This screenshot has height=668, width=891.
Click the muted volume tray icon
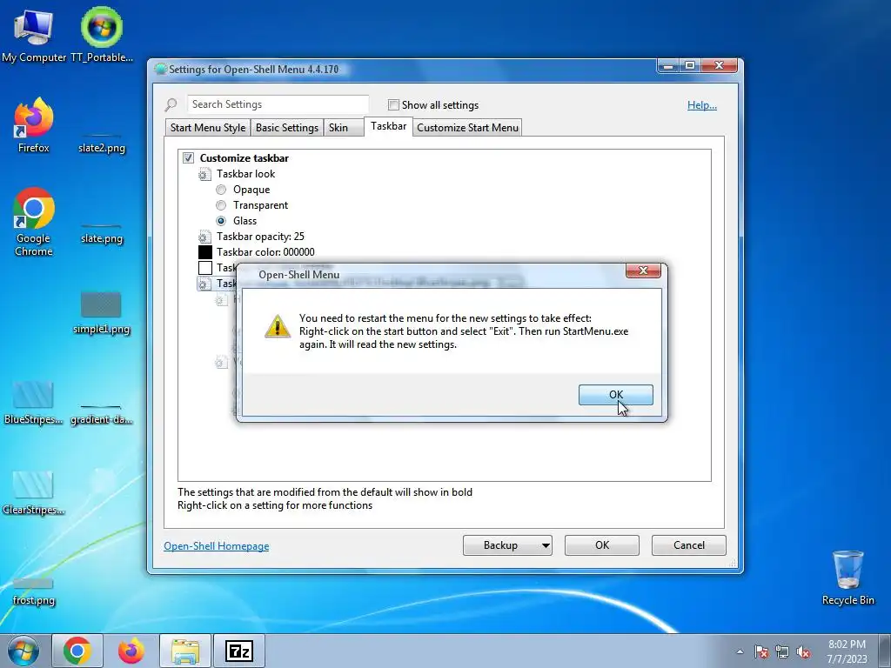click(803, 651)
